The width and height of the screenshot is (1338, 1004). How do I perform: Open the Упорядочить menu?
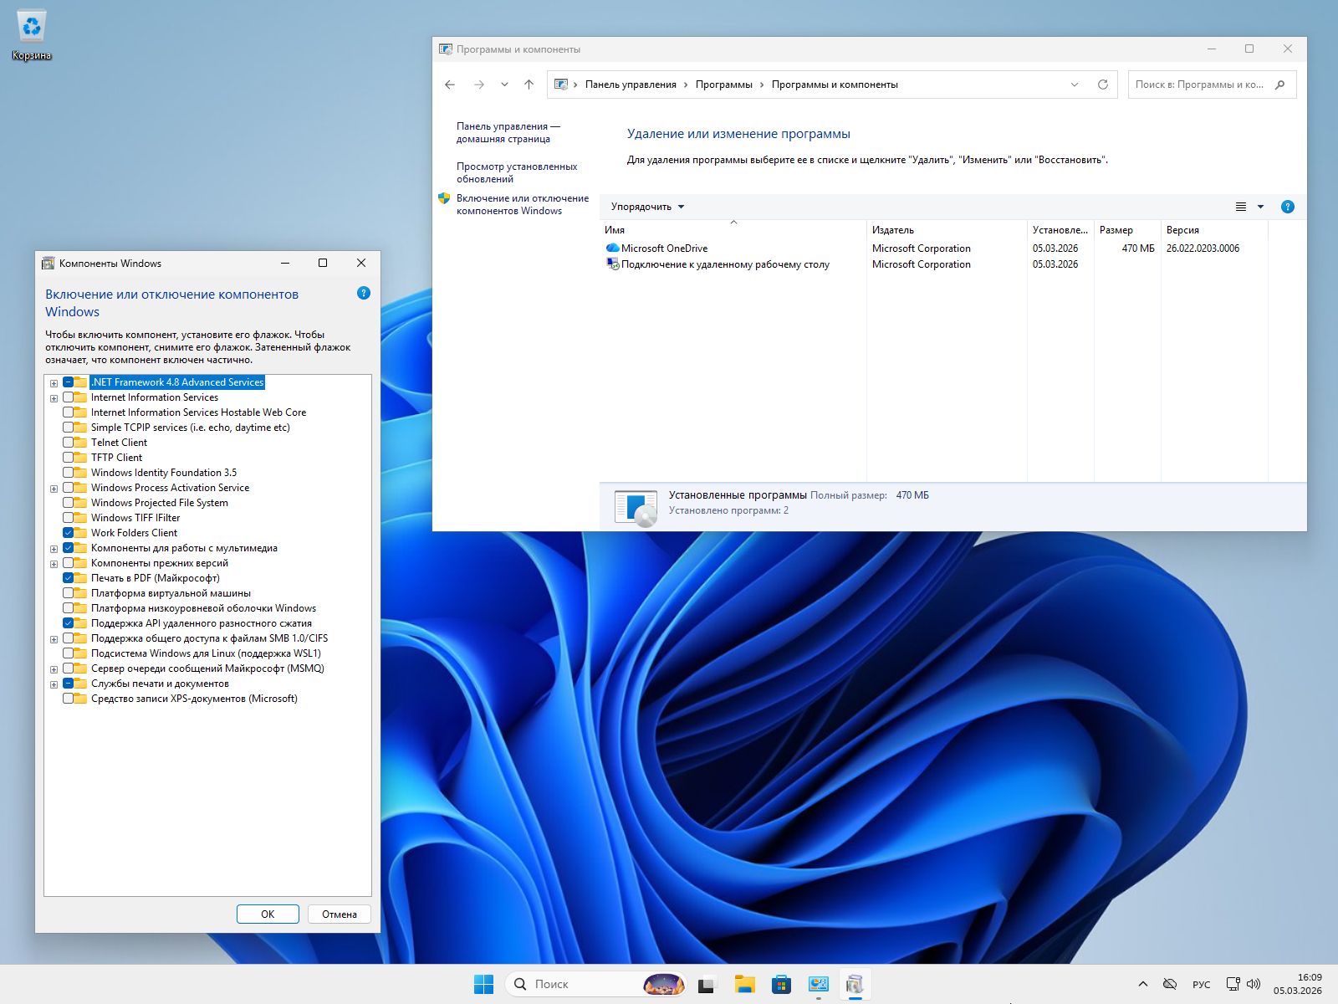tap(649, 206)
